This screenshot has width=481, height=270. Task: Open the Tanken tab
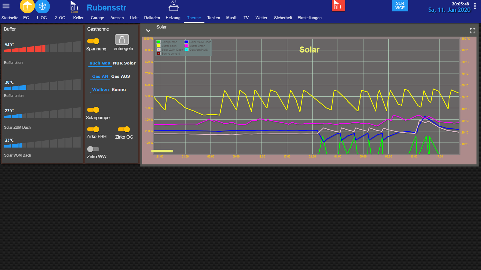[x=214, y=18]
